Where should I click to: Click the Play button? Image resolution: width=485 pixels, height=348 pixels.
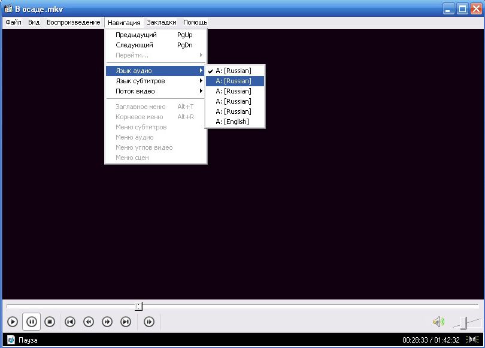coord(13,322)
